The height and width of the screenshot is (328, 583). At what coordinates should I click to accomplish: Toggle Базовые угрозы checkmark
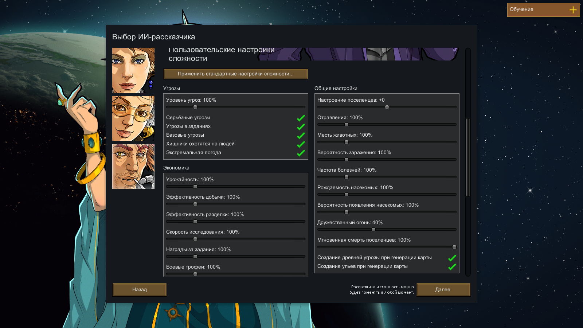[301, 136]
